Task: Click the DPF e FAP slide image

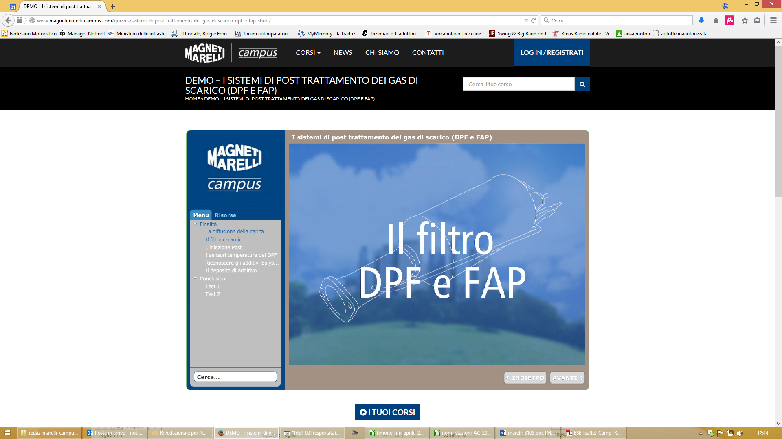Action: coord(437,255)
